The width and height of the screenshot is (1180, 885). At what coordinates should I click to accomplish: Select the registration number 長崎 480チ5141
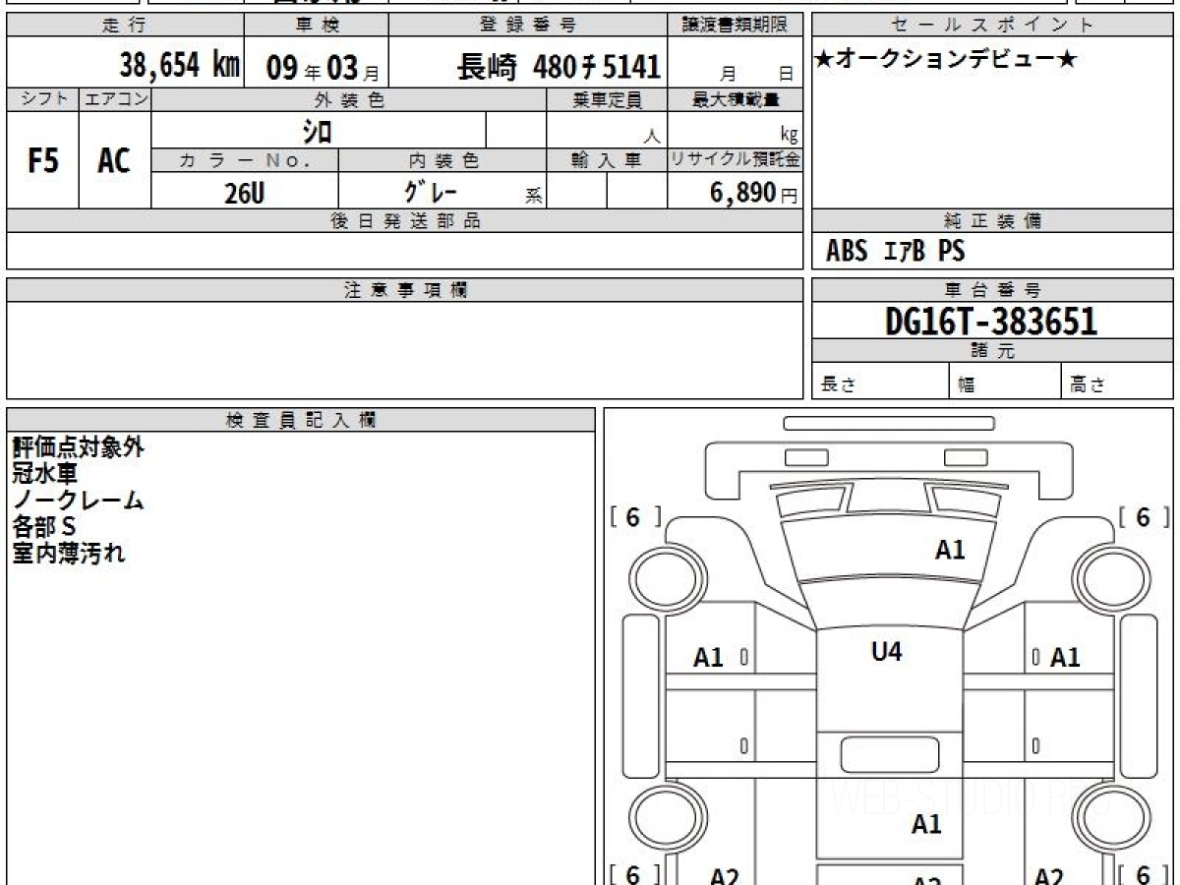click(x=558, y=67)
